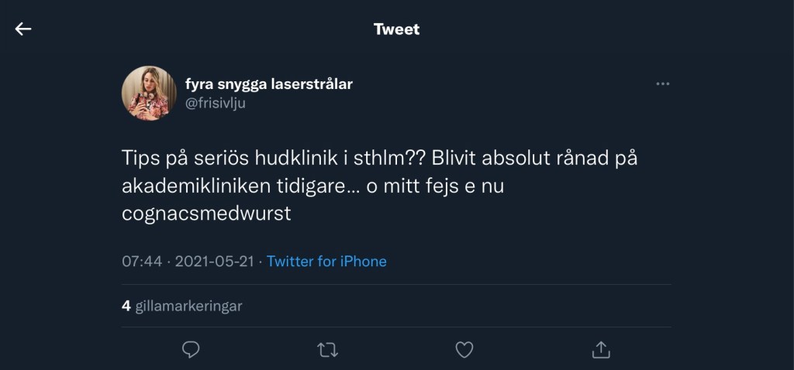Click the likes count number '4'
794x370 pixels.
point(126,306)
